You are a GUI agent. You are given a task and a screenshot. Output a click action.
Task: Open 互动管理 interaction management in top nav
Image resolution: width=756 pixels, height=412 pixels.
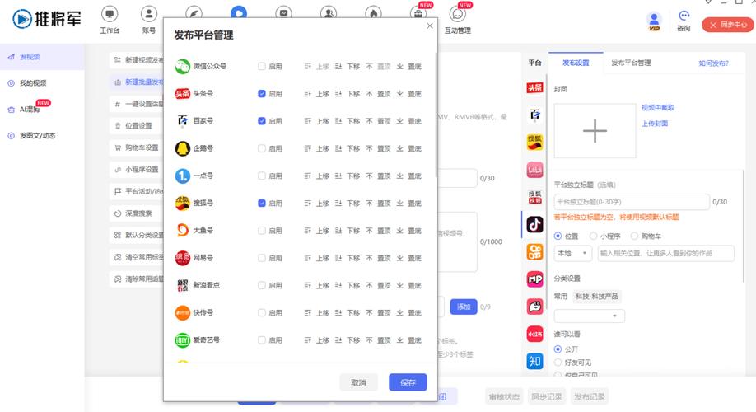point(458,21)
